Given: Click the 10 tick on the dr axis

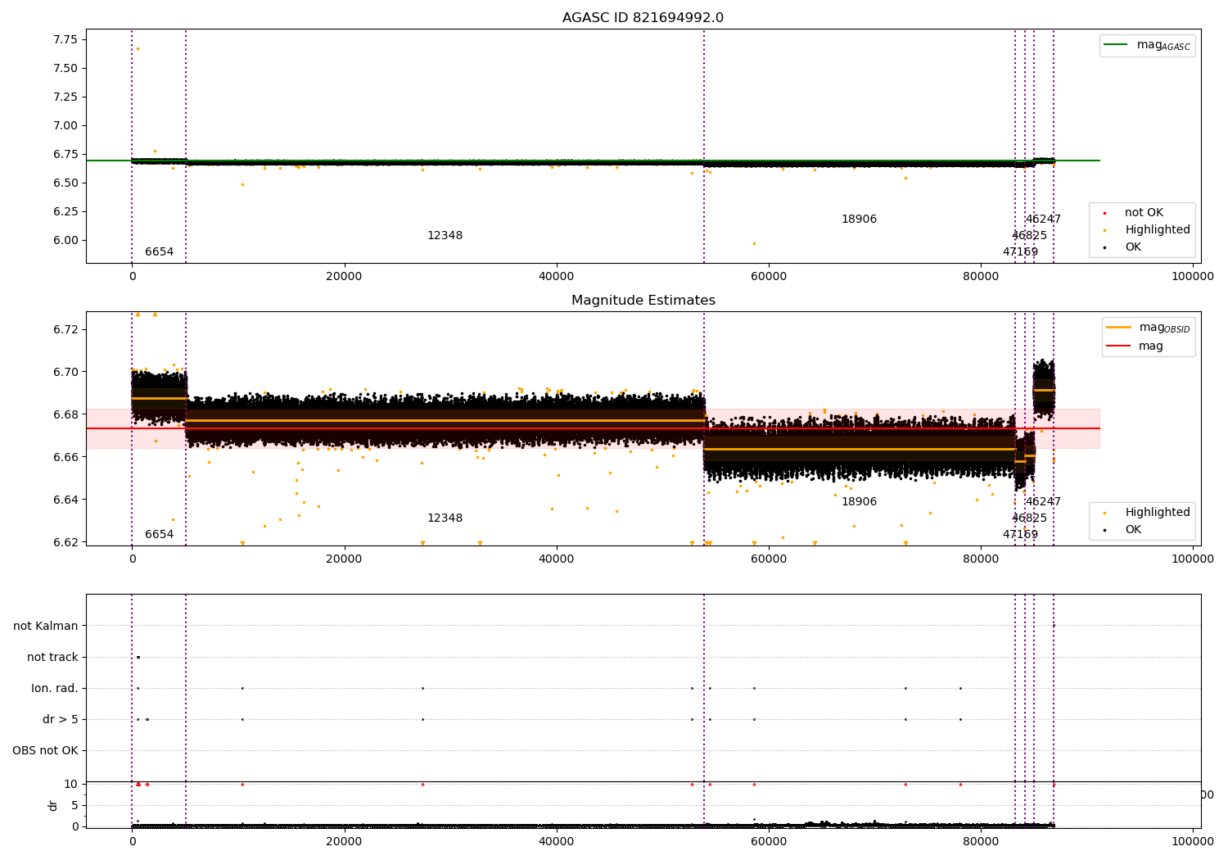Looking at the screenshot, I should click(x=71, y=784).
